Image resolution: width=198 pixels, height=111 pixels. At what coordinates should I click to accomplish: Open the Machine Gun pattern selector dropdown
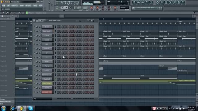(55, 21)
